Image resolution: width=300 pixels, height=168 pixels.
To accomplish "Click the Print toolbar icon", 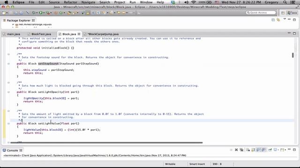I will tap(21, 13).
